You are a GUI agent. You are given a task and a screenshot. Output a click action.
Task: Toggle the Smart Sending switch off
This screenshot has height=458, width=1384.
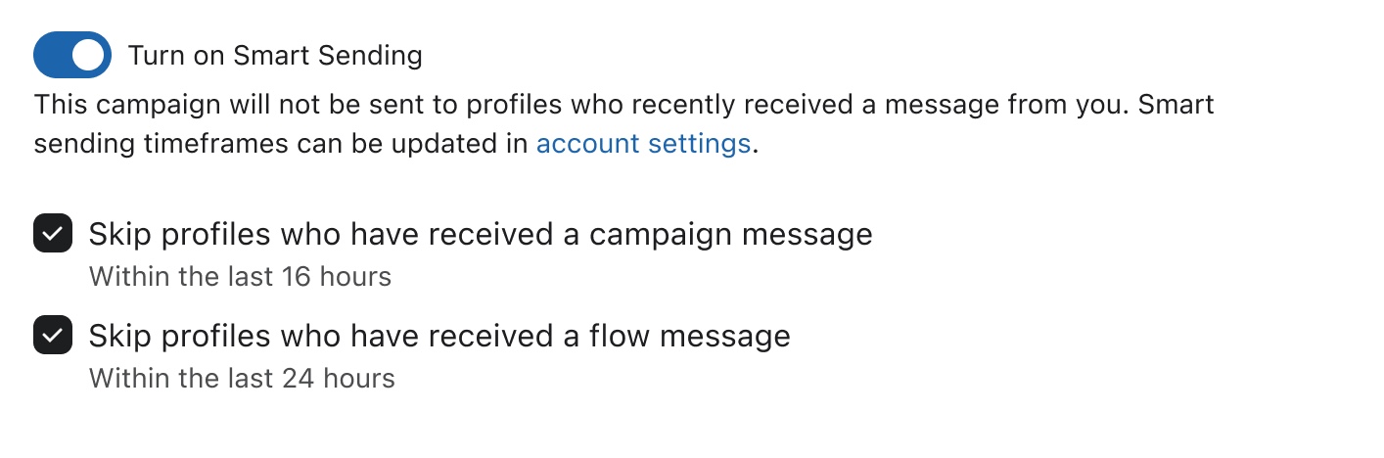click(72, 55)
